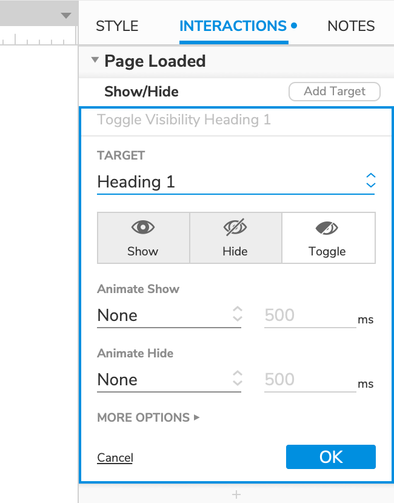
Task: Switch to the STYLE tab
Action: tap(117, 26)
